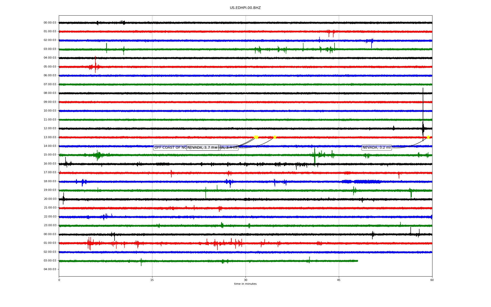Click the 08:00:03 time label
Screen dimensions: 491x307
point(50,93)
